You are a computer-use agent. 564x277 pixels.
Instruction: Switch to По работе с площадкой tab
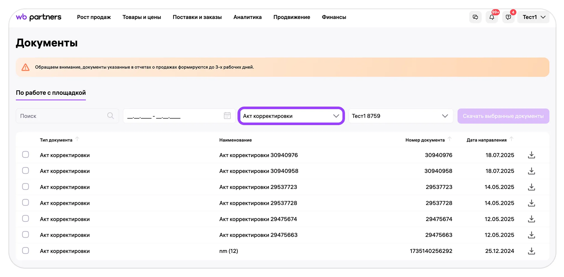click(x=51, y=93)
